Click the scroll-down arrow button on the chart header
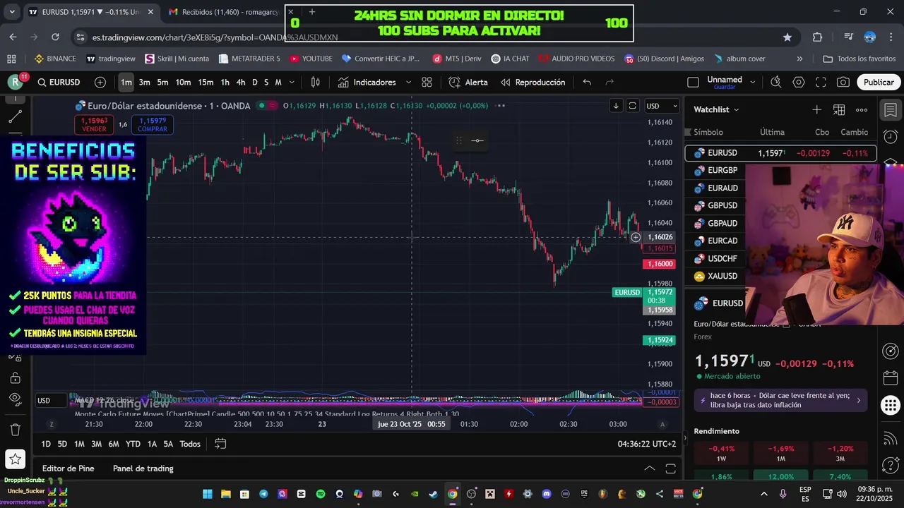 pos(616,106)
